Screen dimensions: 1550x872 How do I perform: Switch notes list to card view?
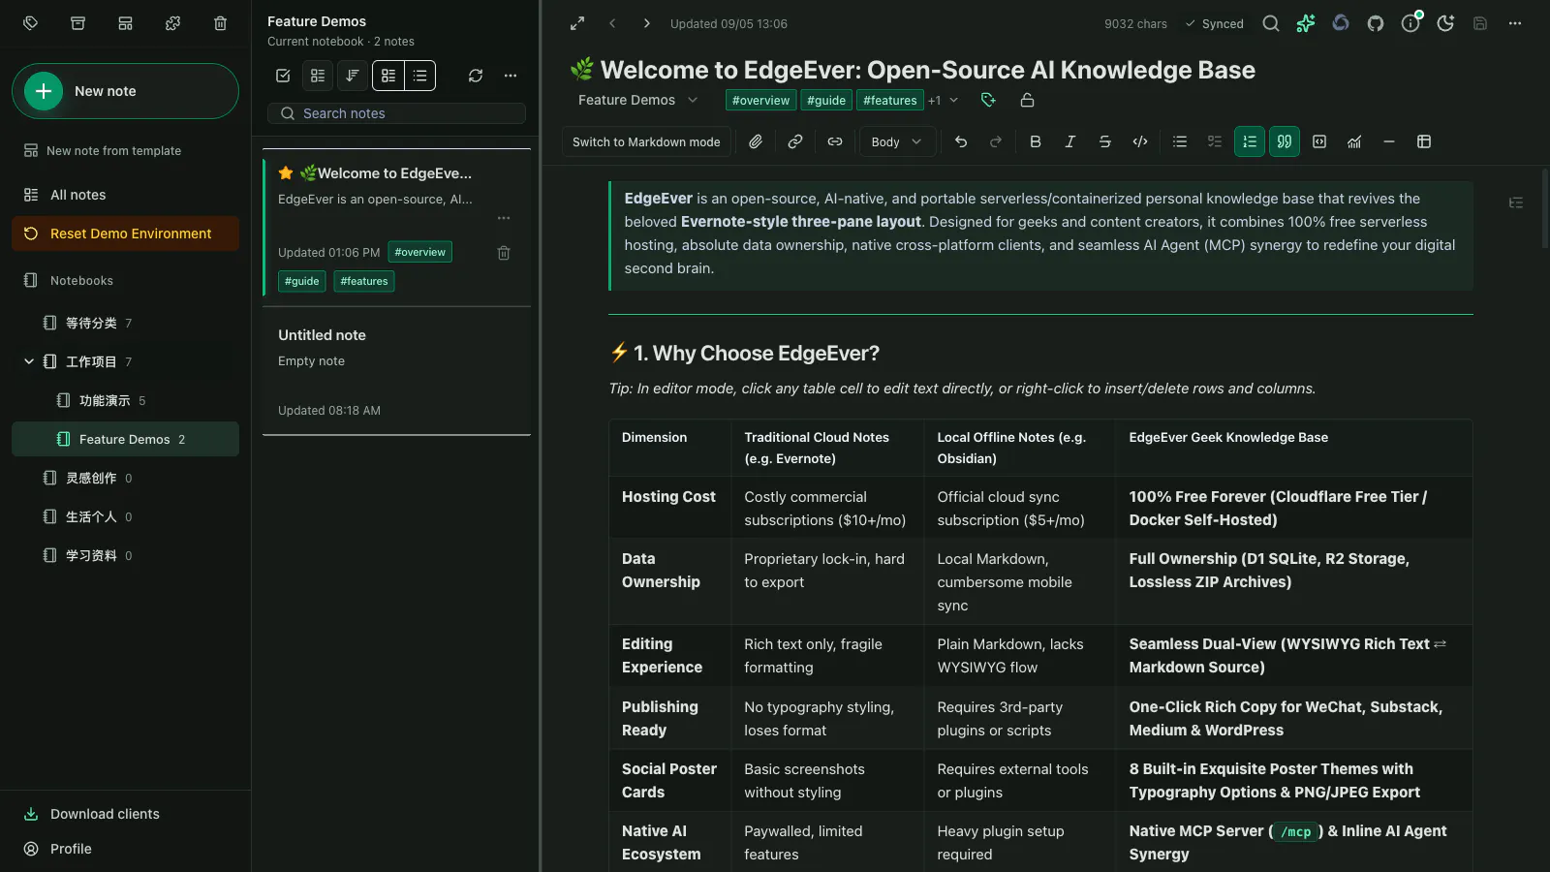[388, 76]
